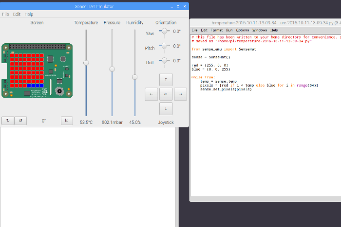Click the 'sense.set_pixels(pixels)' code line
Image resolution: width=341 pixels, height=227 pixels.
pos(226,89)
